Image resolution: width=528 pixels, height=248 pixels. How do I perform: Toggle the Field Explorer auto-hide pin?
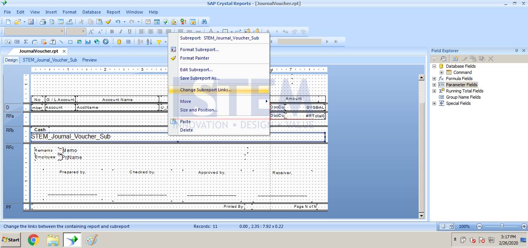[x=516, y=51]
